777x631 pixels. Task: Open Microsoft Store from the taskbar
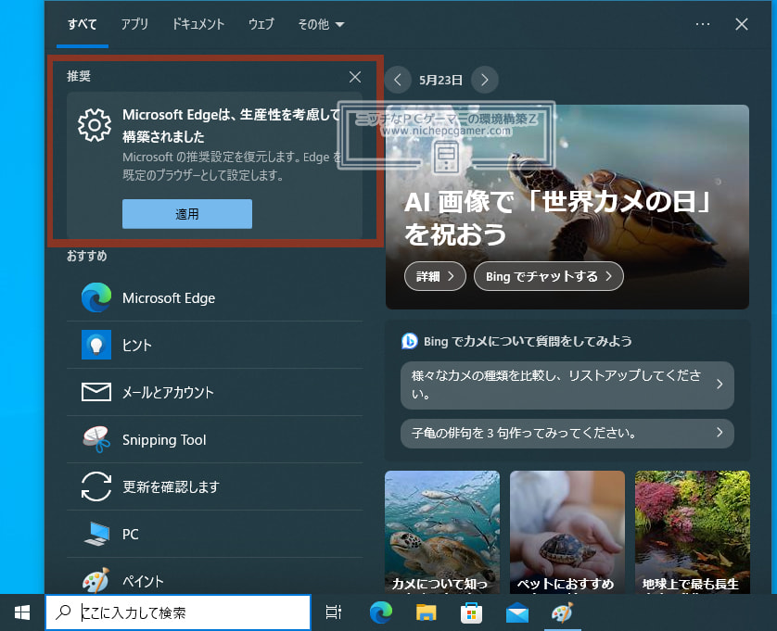tap(471, 612)
